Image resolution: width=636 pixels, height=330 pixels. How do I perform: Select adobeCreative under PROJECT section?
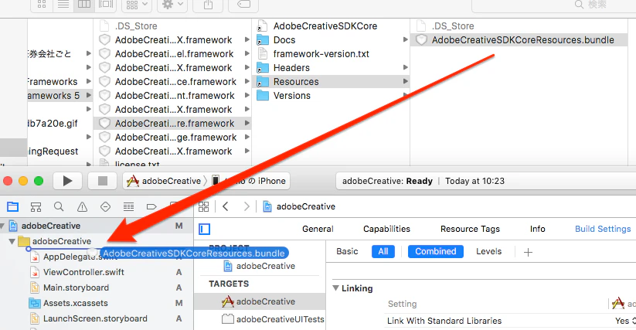(260, 267)
